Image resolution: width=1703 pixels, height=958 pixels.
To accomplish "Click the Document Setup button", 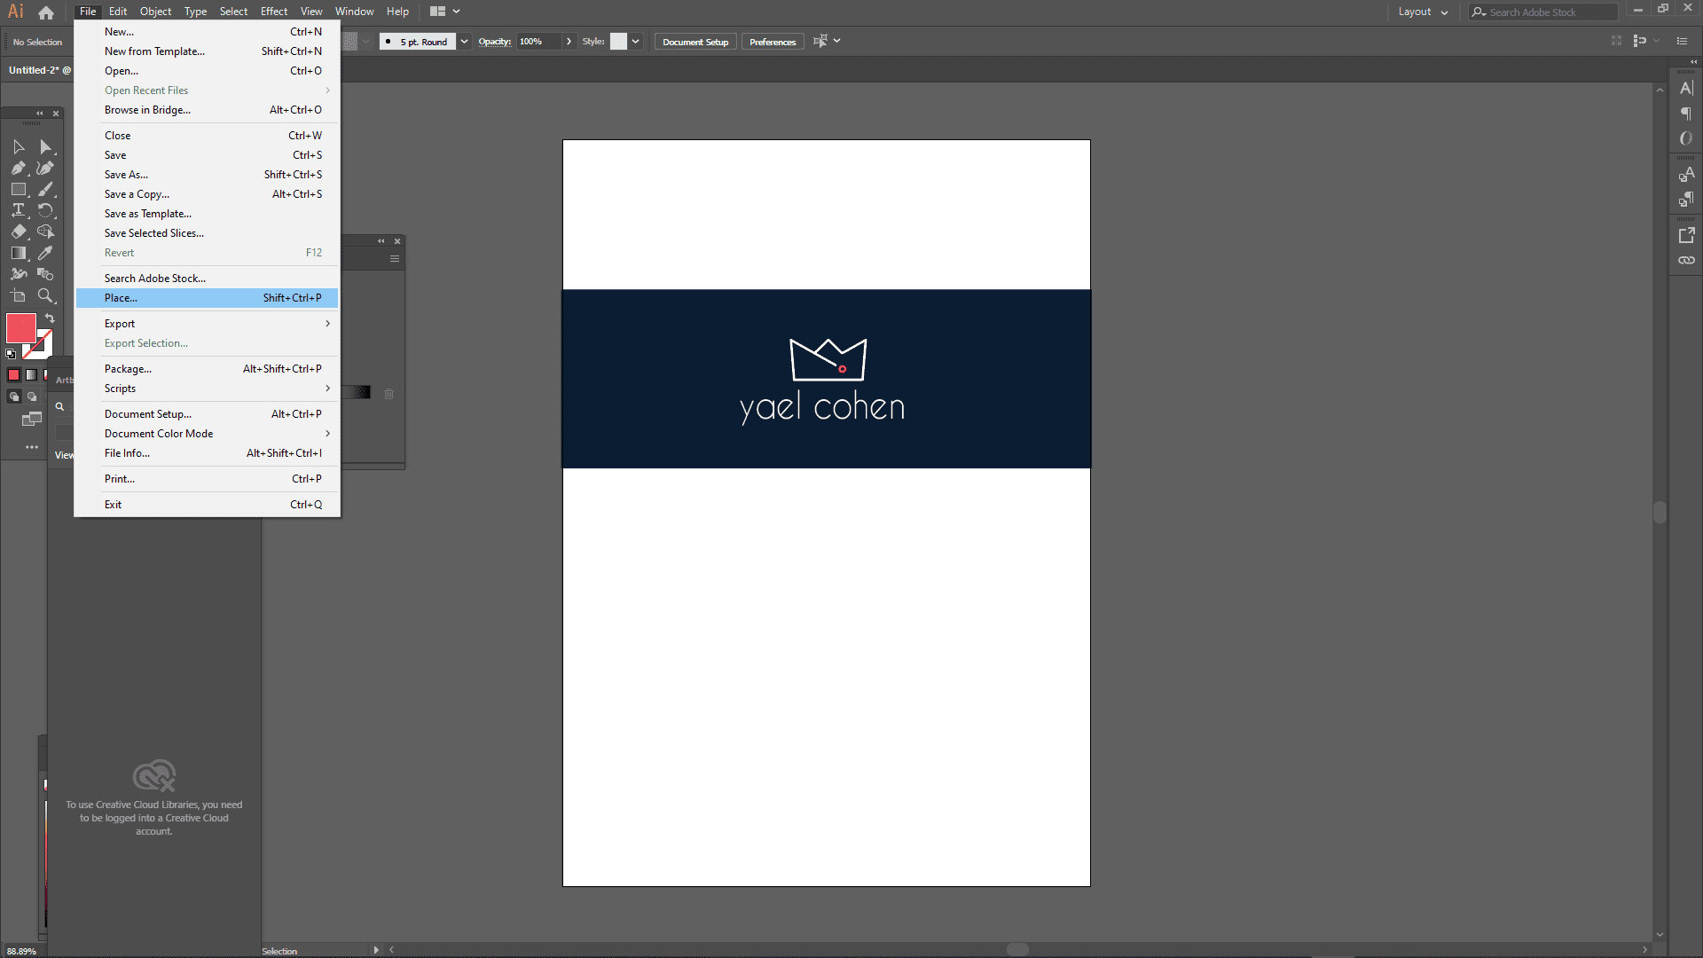I will point(695,42).
